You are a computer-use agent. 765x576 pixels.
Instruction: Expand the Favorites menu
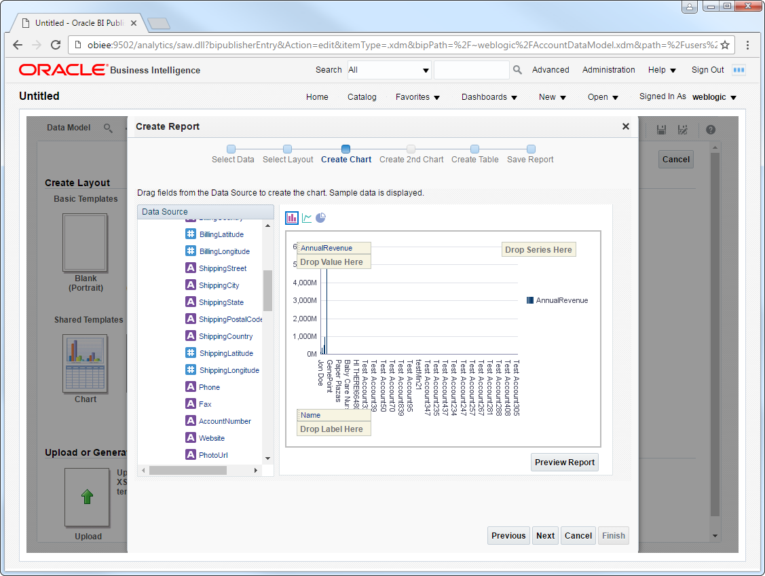[417, 97]
